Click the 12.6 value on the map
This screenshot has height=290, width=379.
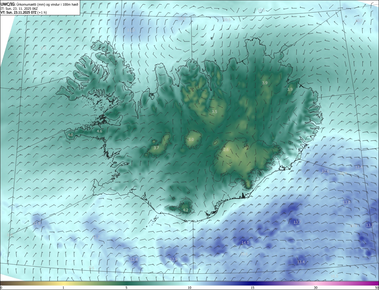pos(325,171)
